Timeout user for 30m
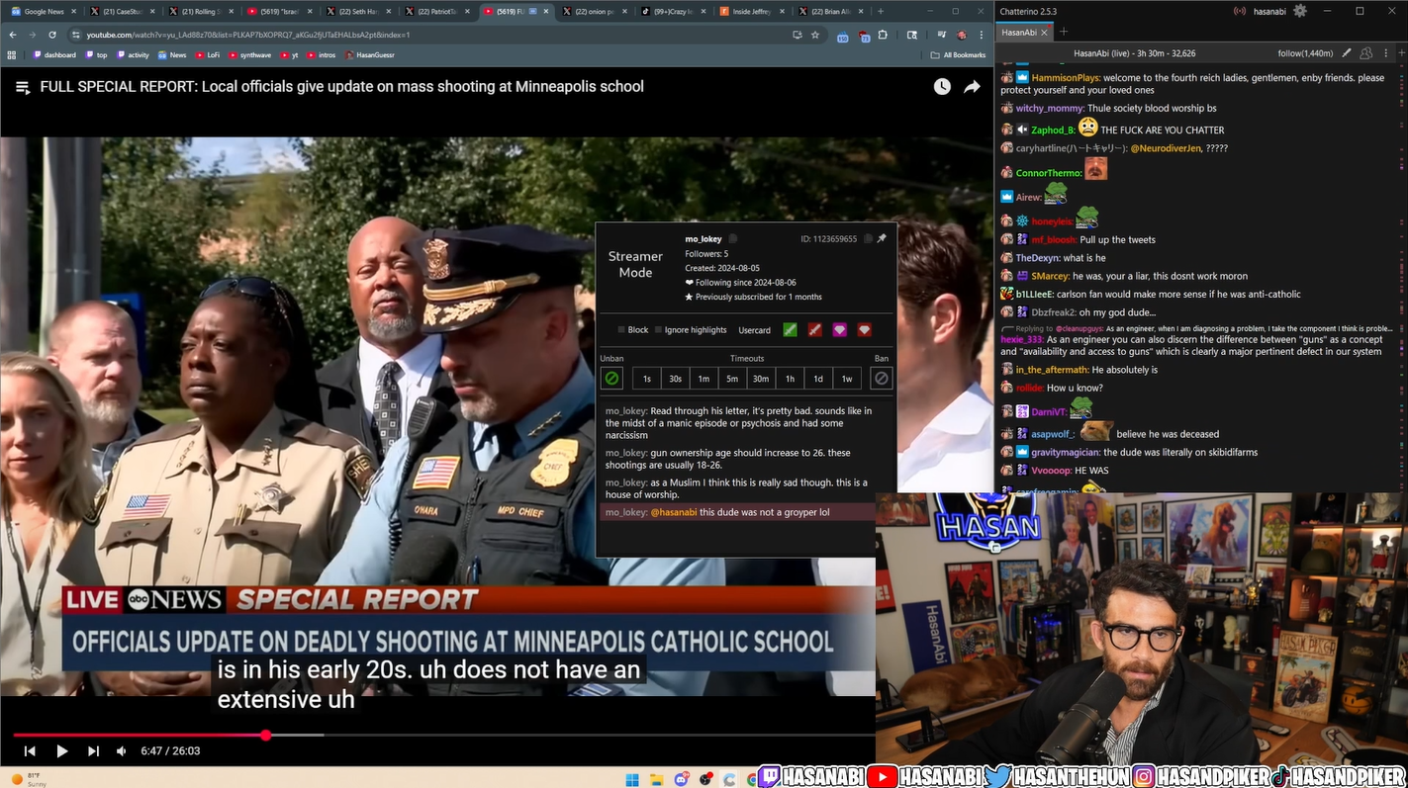 pos(761,379)
